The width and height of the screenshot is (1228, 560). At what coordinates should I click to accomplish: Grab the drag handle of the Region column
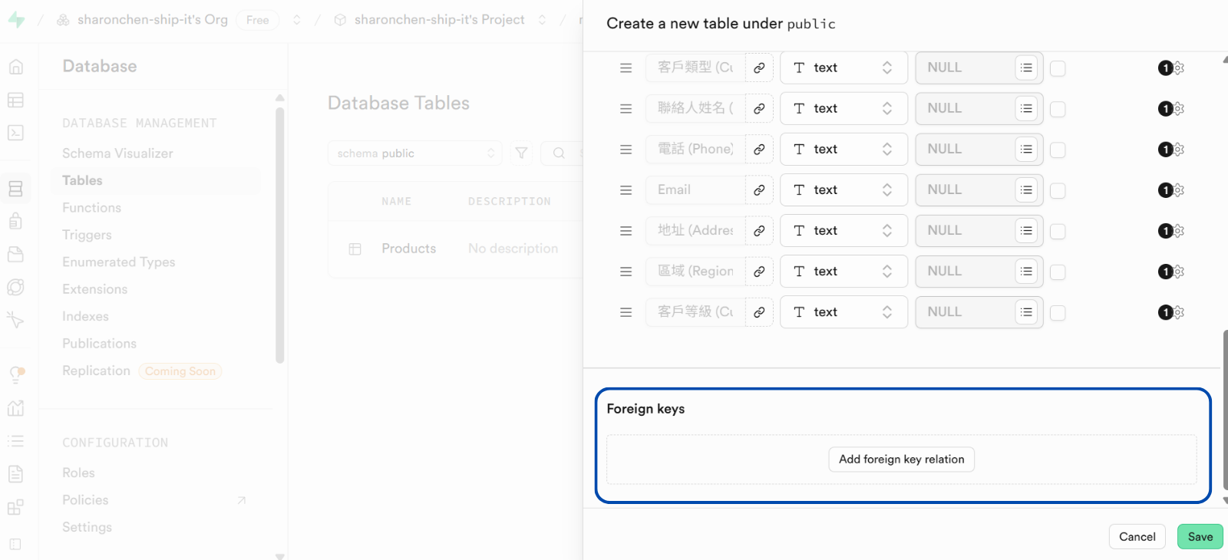(626, 272)
